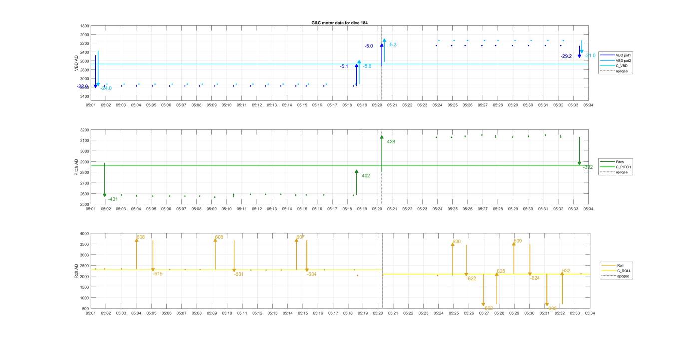Image resolution: width=699 pixels, height=346 pixels.
Task: Click the '4000' tick on Roll axis
Action: pyautogui.click(x=85, y=234)
